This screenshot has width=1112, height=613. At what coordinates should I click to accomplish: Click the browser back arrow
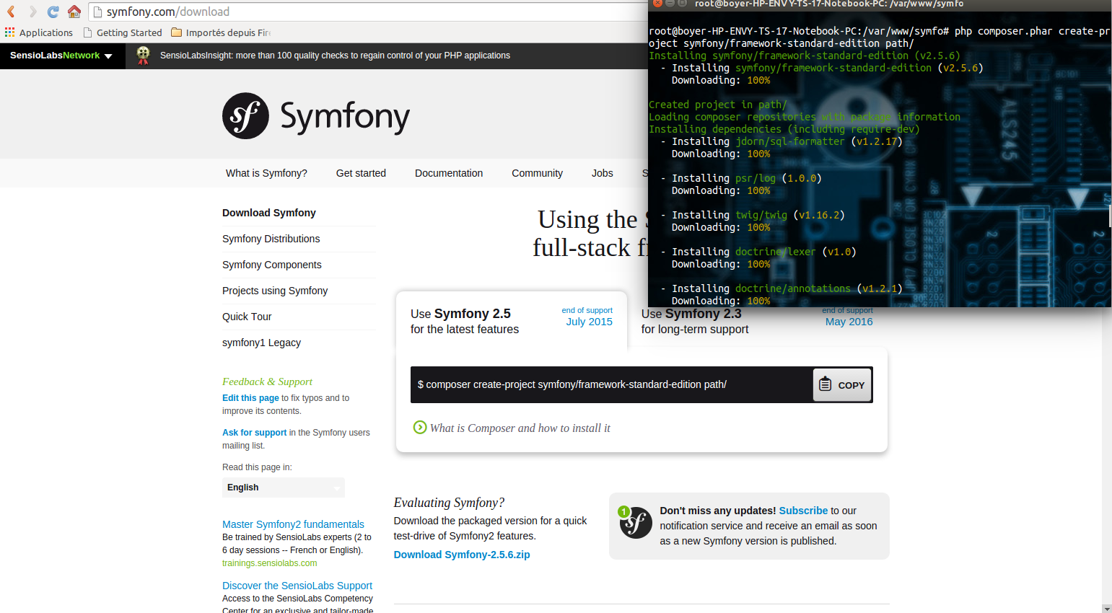point(11,12)
